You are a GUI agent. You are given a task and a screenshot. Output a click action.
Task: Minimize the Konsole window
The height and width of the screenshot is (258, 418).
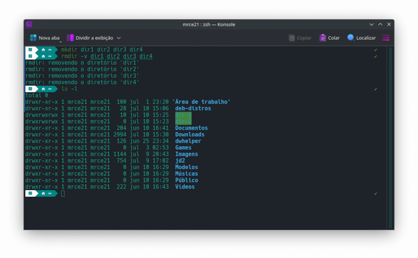(371, 24)
